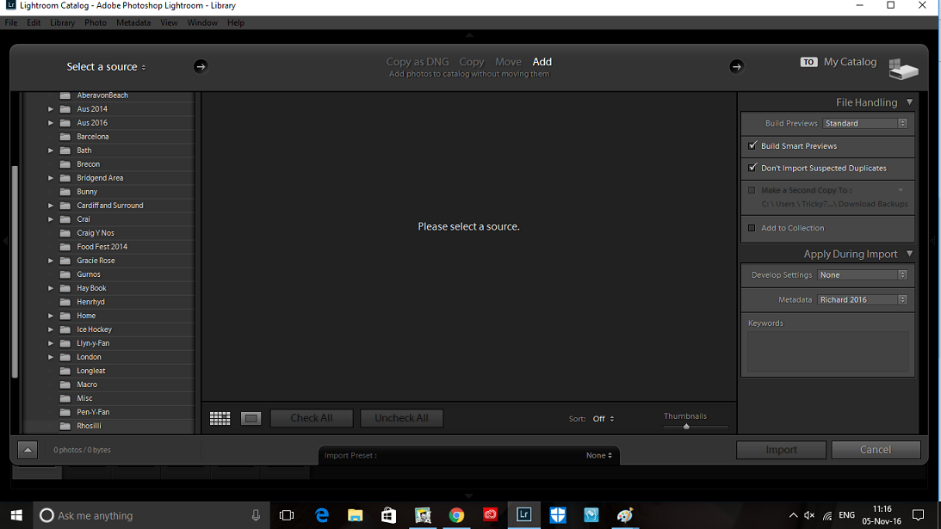Click the destination panel arrow button
Viewport: 941px width, 529px height.
click(736, 66)
